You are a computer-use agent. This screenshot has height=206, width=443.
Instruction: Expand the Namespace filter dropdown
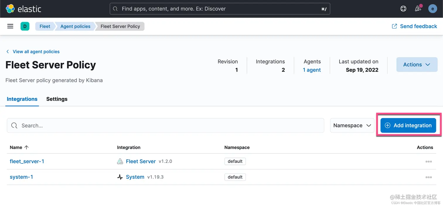tap(352, 126)
